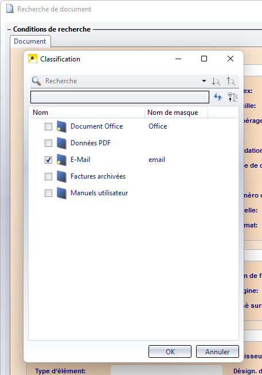This screenshot has height=375, width=262.
Task: Switch to the Document tab
Action: click(x=30, y=41)
